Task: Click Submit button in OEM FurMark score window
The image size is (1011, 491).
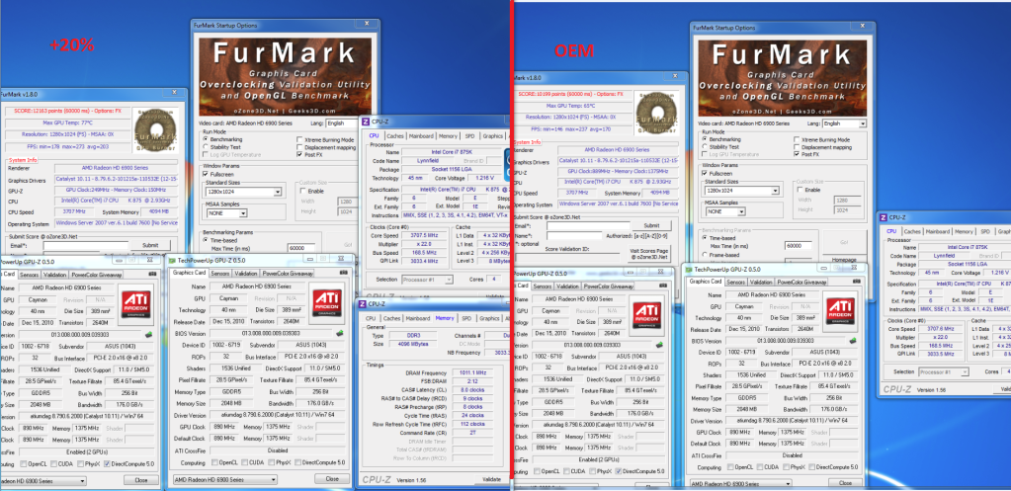Action: point(651,226)
